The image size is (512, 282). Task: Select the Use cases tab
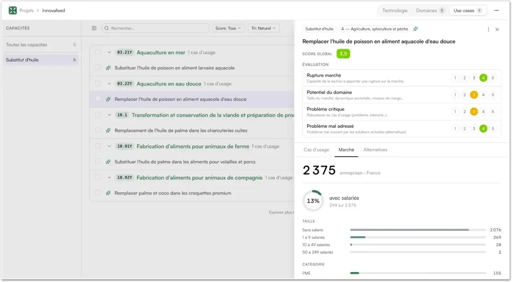click(x=468, y=11)
